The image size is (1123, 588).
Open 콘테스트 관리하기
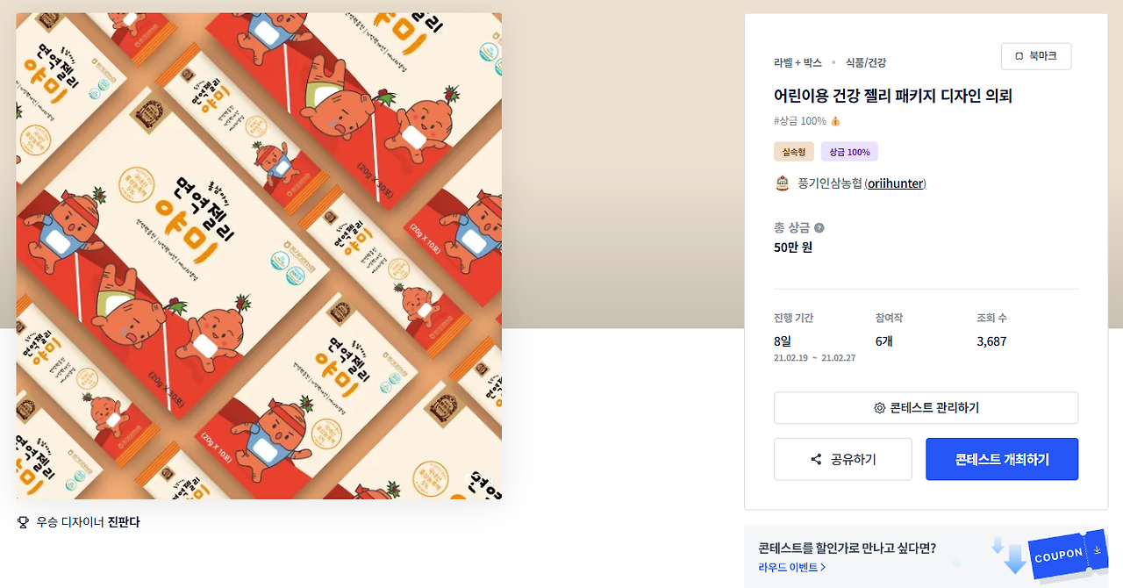coord(926,408)
